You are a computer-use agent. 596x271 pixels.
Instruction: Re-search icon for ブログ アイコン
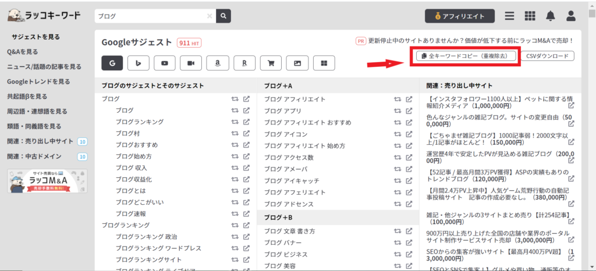coord(397,134)
